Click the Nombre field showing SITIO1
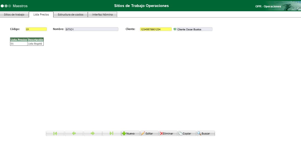This screenshot has height=145, width=301. [x=92, y=29]
